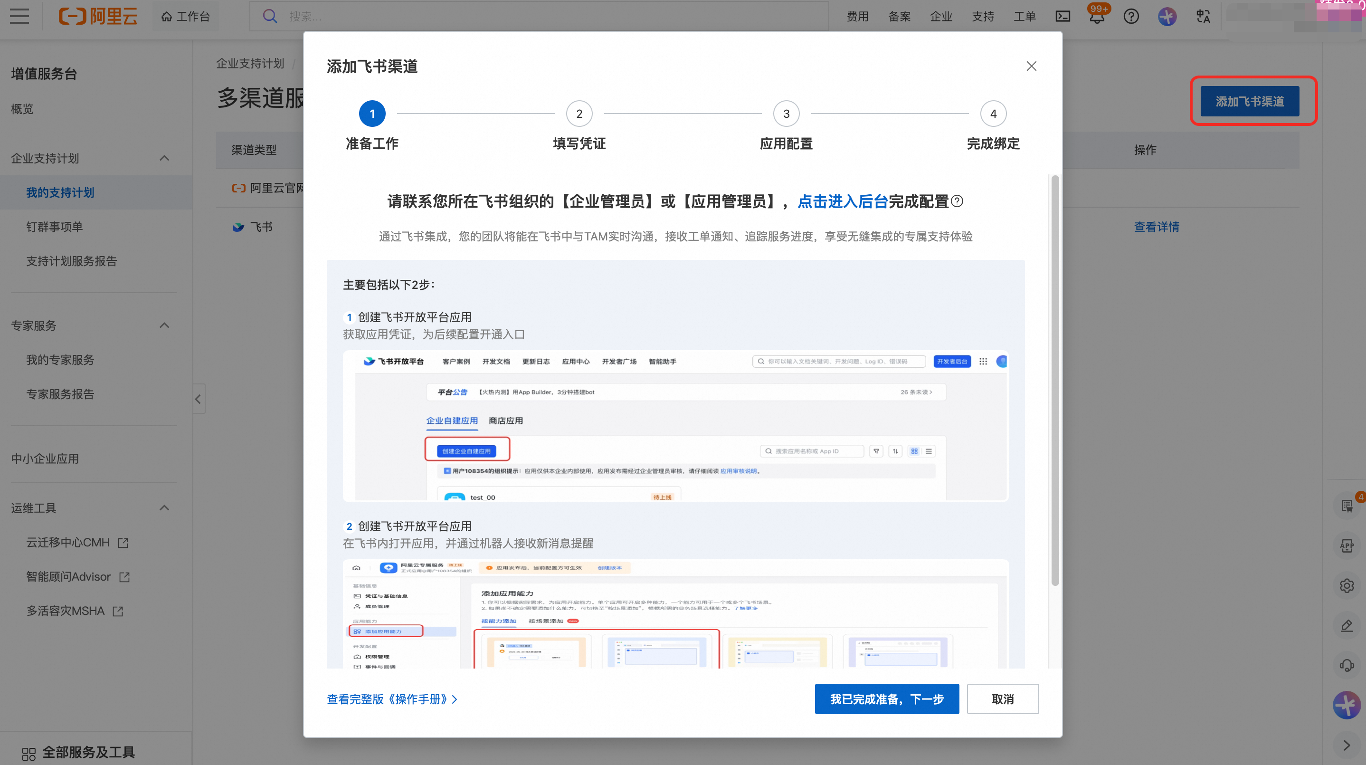Open the 费用 top menu

pos(857,17)
